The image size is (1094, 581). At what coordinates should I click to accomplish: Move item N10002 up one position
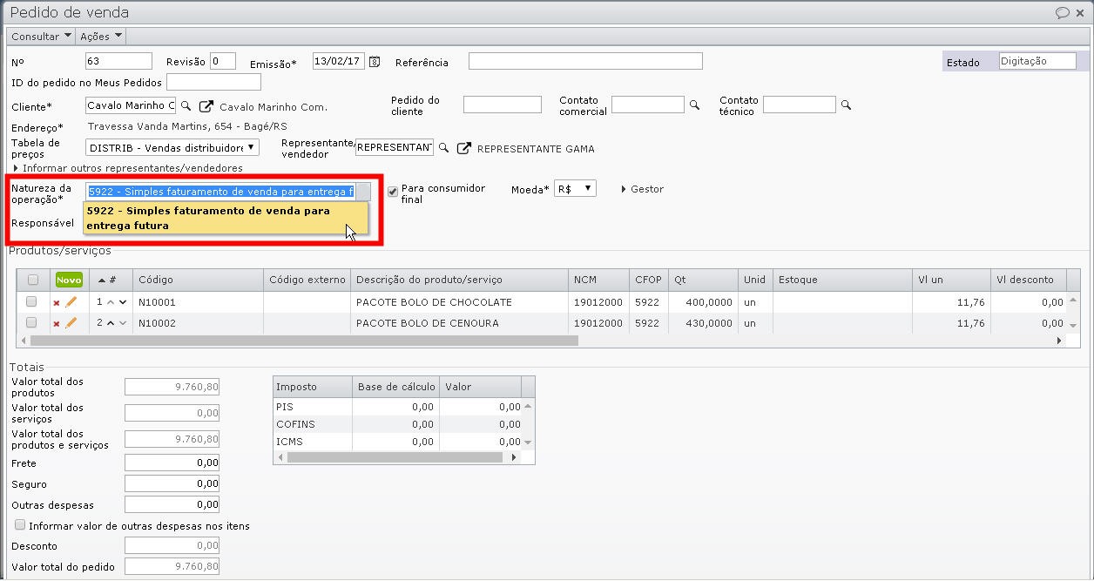111,323
